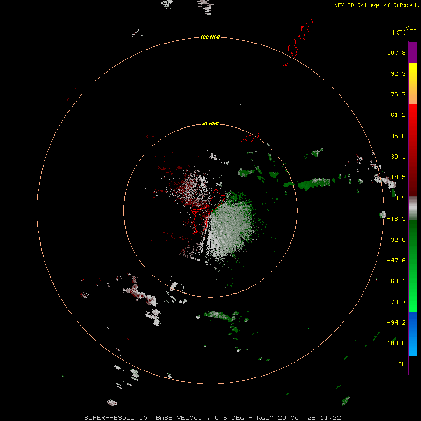This screenshot has height=421, width=421.
Task: Click the -0.9 velocity scale value
Action: tap(398, 198)
